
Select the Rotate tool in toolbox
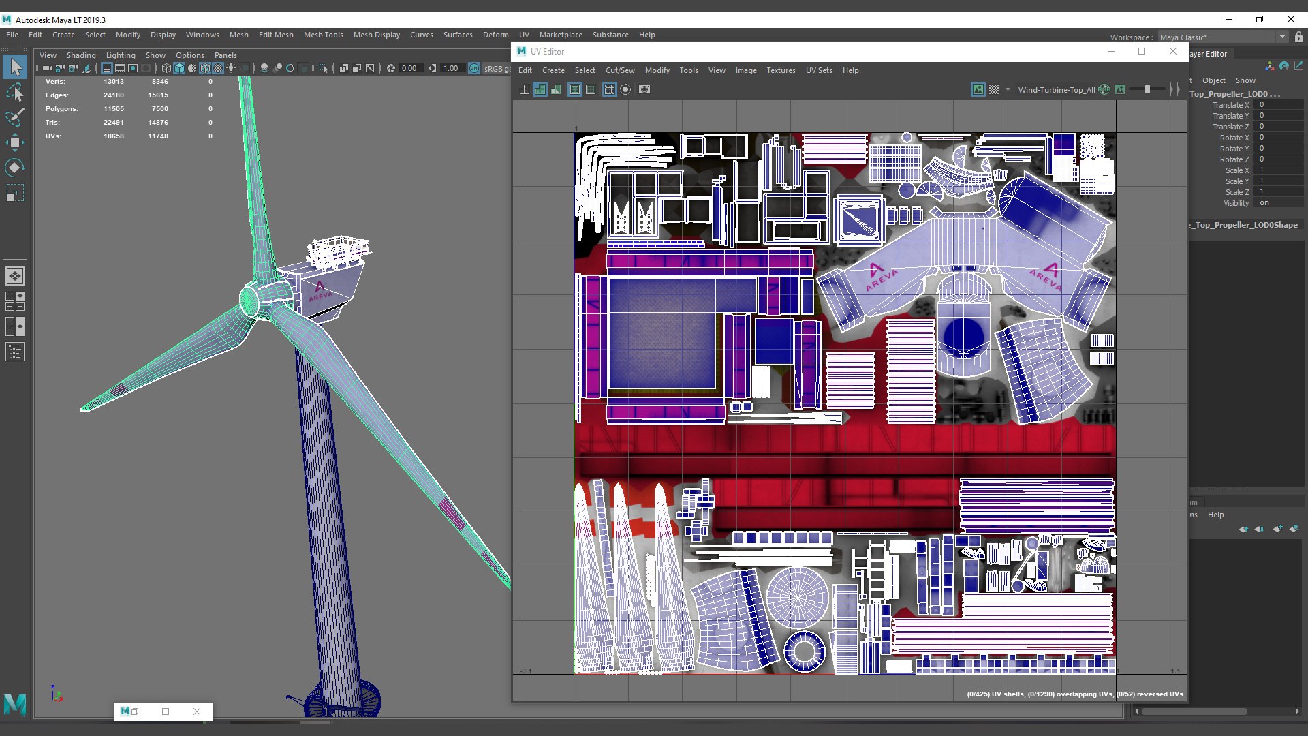[15, 168]
